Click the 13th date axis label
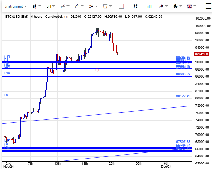 coord(58,163)
